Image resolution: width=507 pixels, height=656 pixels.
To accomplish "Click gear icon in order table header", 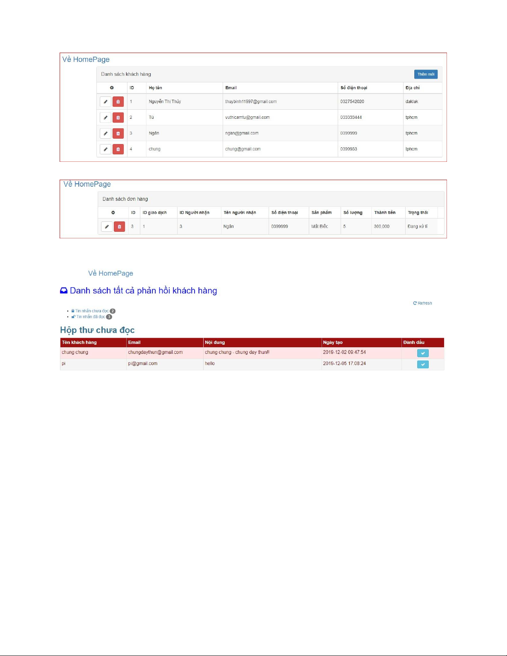I will click(x=113, y=213).
